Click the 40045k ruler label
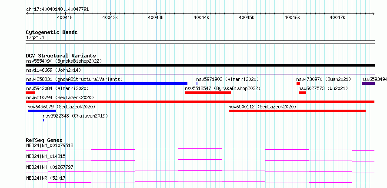The width and height of the screenshot is (387, 188). click(247, 17)
